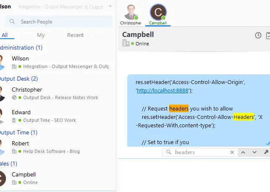The image size is (270, 192).
Task: Click Campbell's avatar in chat tabs
Action: click(x=158, y=12)
